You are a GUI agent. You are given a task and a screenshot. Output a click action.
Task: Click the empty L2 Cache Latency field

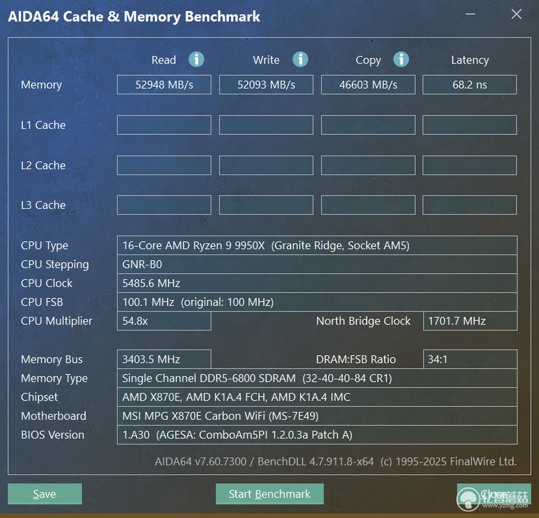point(470,165)
